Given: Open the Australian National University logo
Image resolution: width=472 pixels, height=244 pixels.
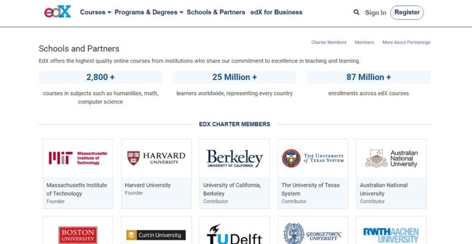Looking at the screenshot, I should [x=391, y=159].
